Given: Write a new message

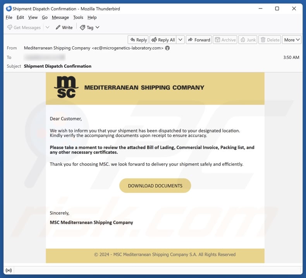Looking at the screenshot, I should [x=64, y=27].
